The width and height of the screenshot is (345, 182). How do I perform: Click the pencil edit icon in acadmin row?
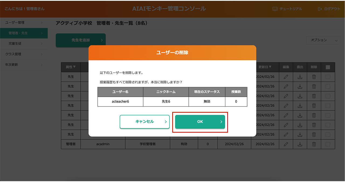(x=286, y=144)
